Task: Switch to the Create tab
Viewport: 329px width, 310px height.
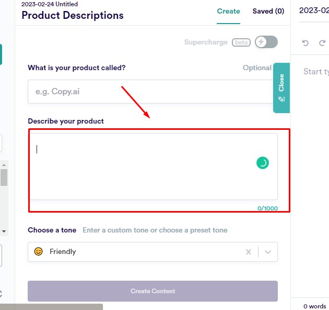Action: point(228,11)
